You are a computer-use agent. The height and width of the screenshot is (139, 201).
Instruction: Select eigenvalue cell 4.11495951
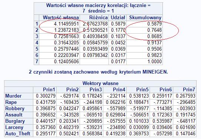[66, 24]
